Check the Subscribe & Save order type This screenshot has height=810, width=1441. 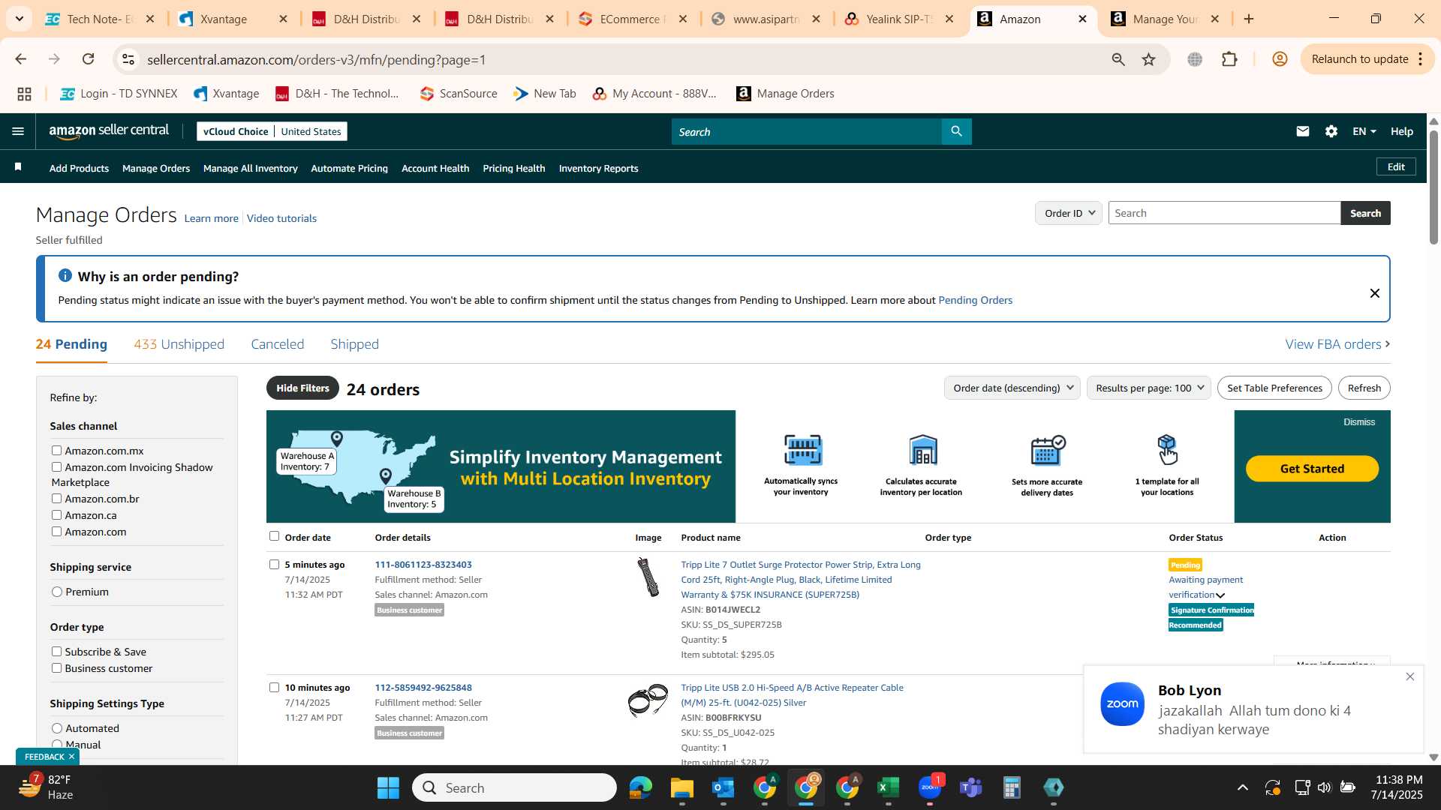56,651
